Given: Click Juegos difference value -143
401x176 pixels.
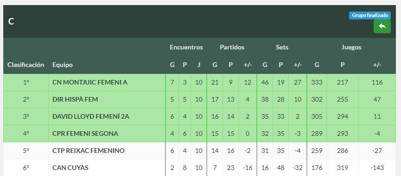Looking at the screenshot, I should [x=377, y=168].
